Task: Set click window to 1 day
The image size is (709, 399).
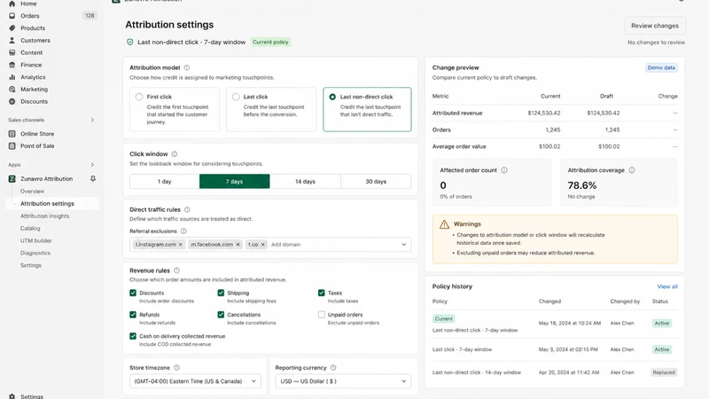Action: point(165,182)
